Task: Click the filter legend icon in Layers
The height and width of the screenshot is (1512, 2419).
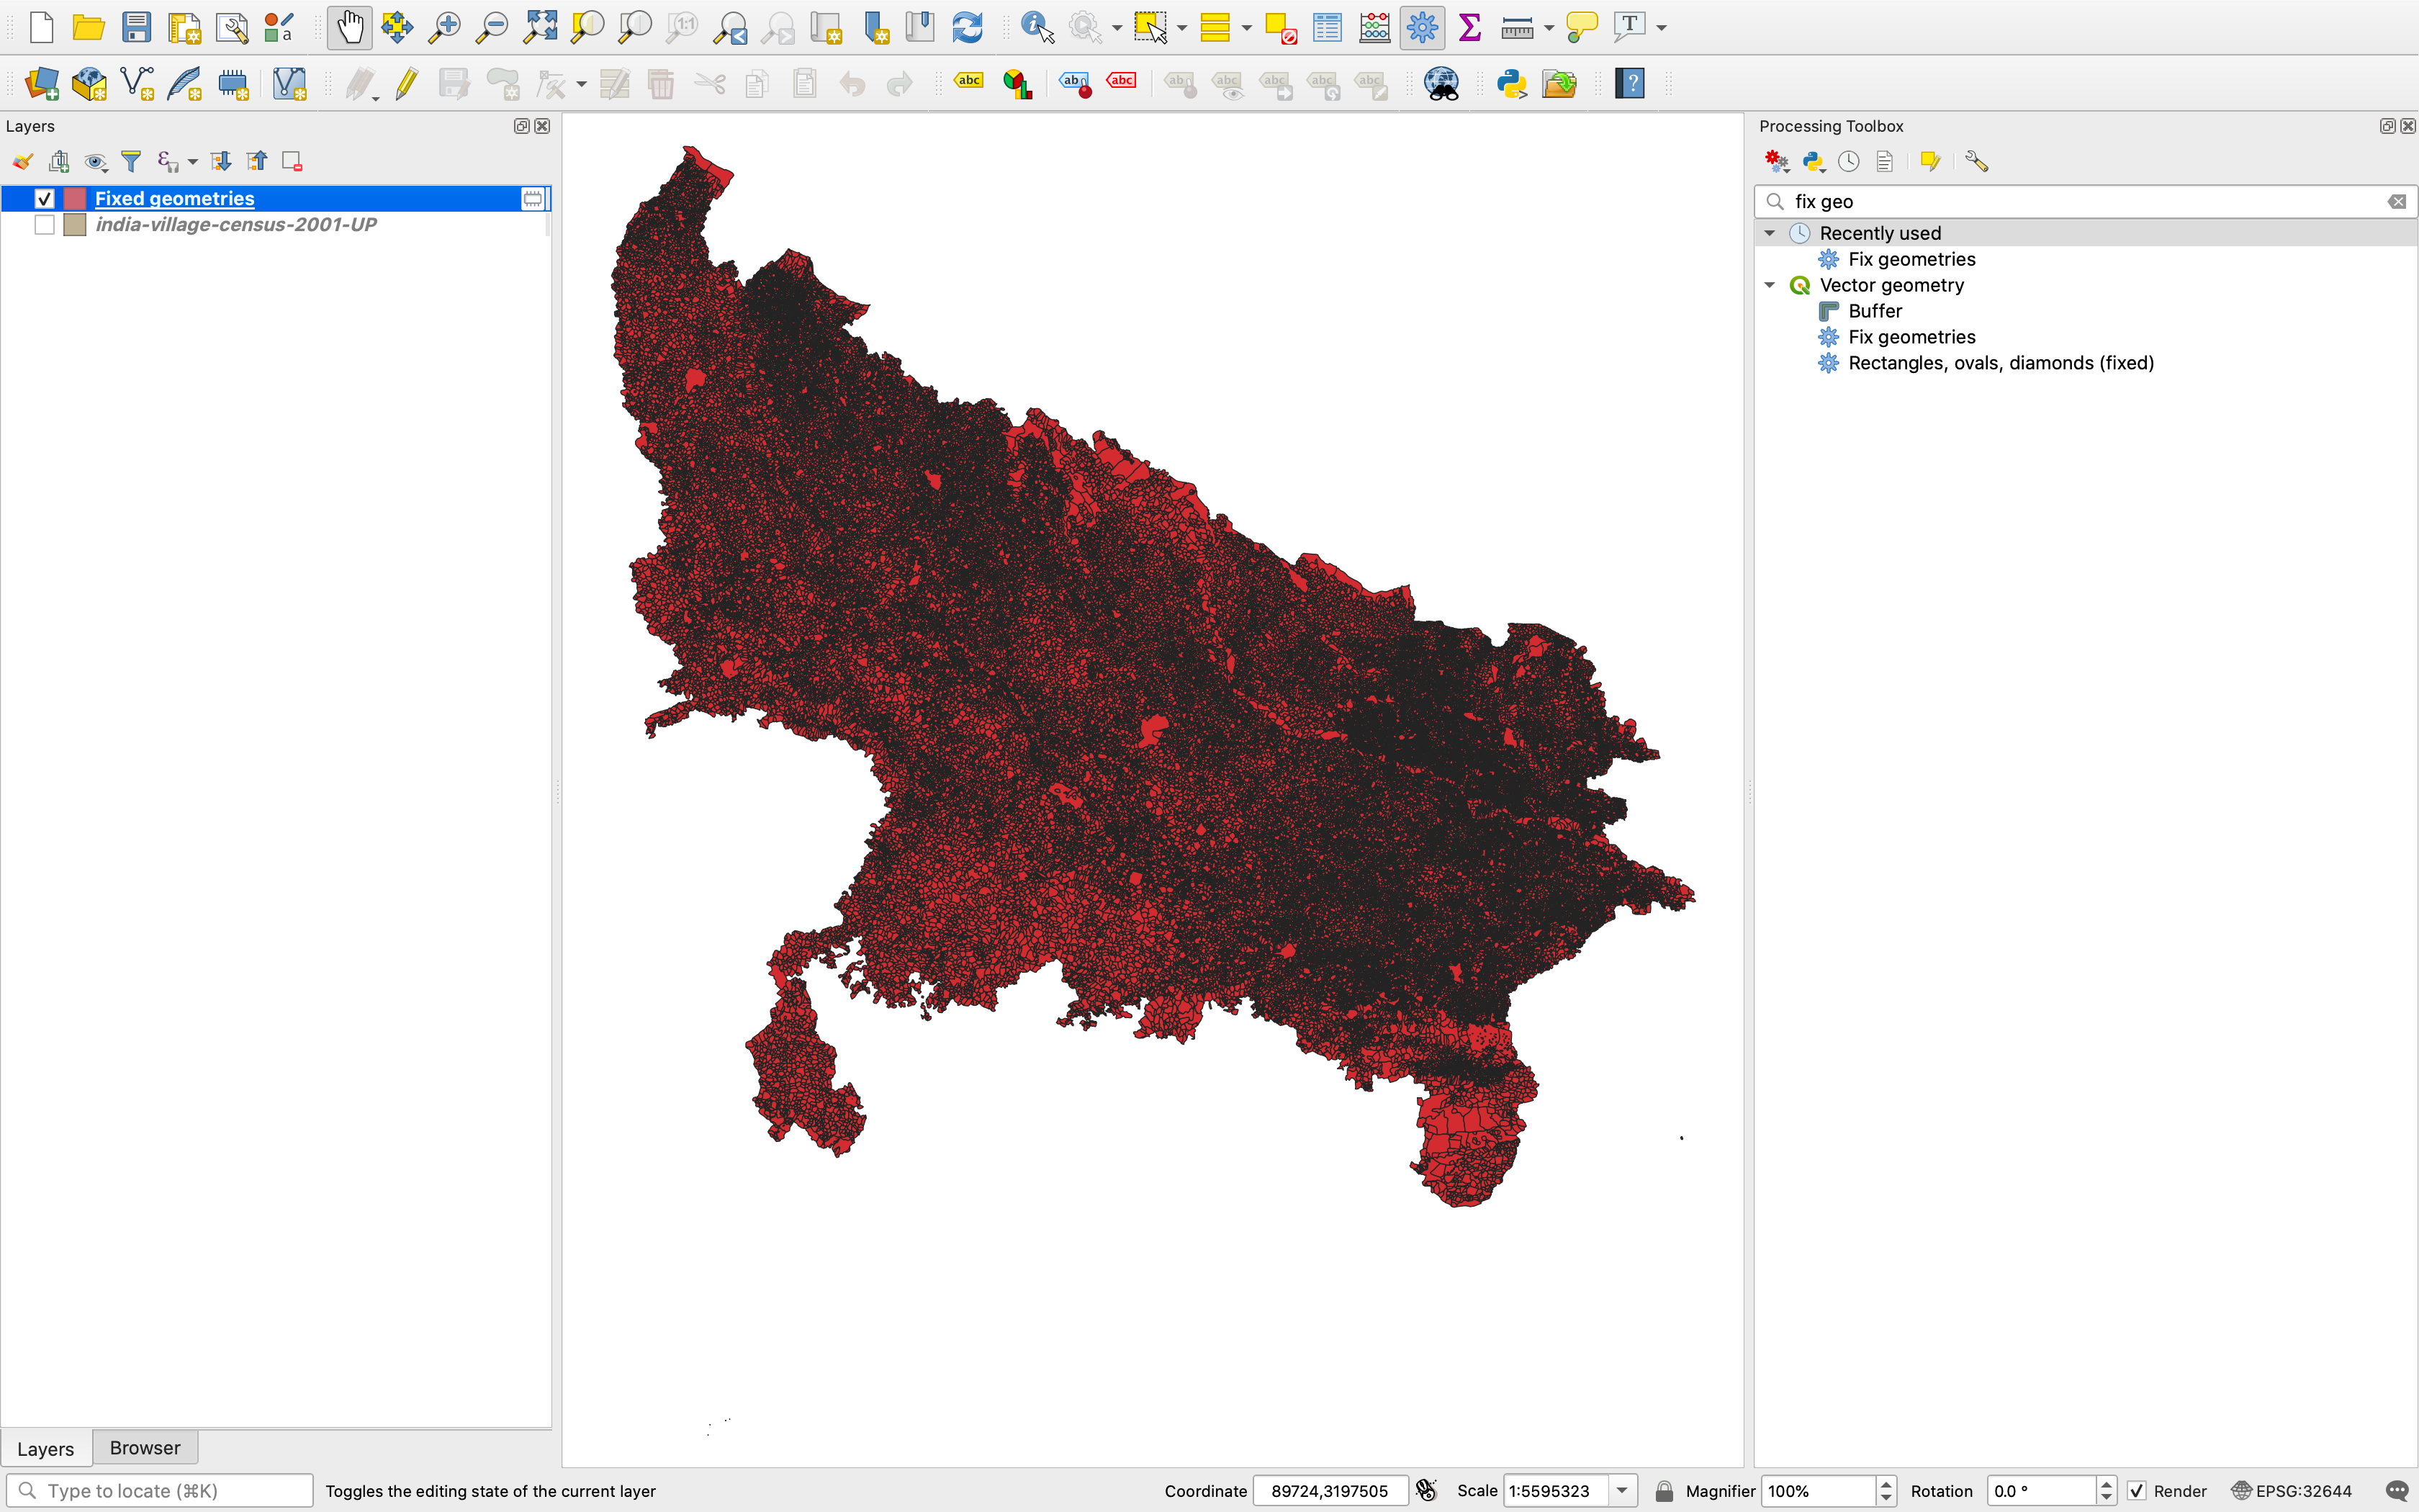Action: coord(131,161)
